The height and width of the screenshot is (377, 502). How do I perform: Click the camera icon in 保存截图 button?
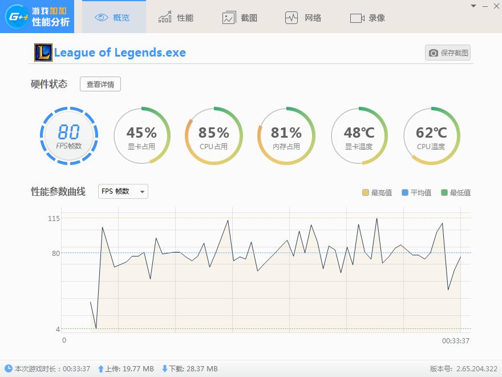coord(434,52)
